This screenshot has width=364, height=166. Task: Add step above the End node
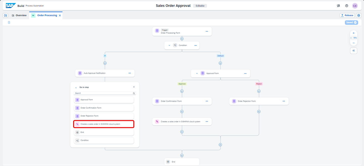click(x=182, y=155)
